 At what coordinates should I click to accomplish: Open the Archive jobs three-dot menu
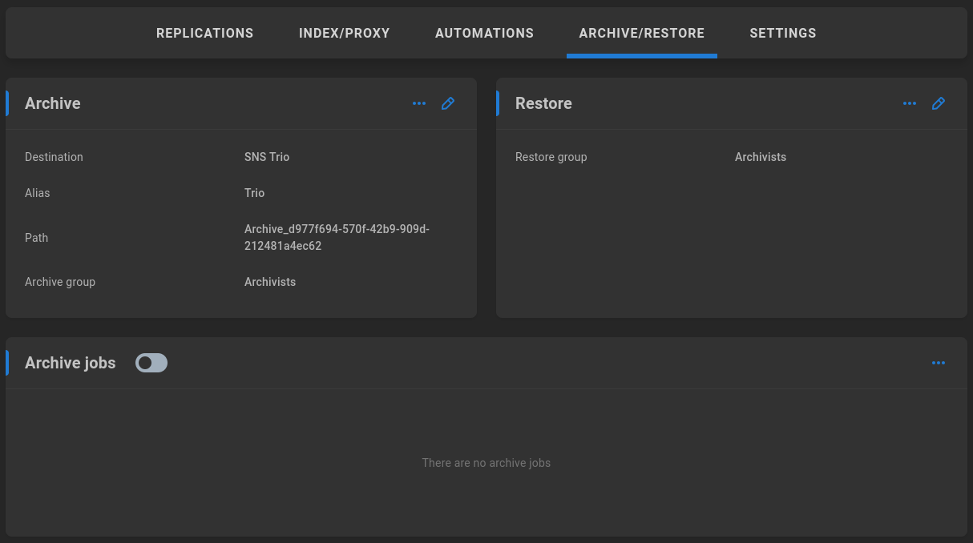[939, 363]
